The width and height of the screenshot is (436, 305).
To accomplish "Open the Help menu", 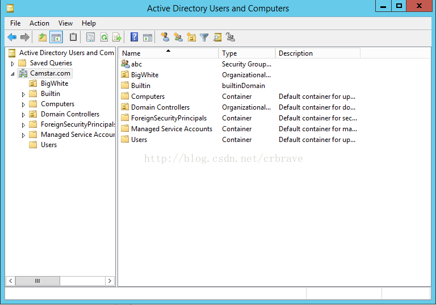I will click(x=89, y=23).
